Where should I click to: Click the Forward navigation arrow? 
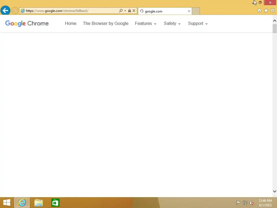point(15,11)
